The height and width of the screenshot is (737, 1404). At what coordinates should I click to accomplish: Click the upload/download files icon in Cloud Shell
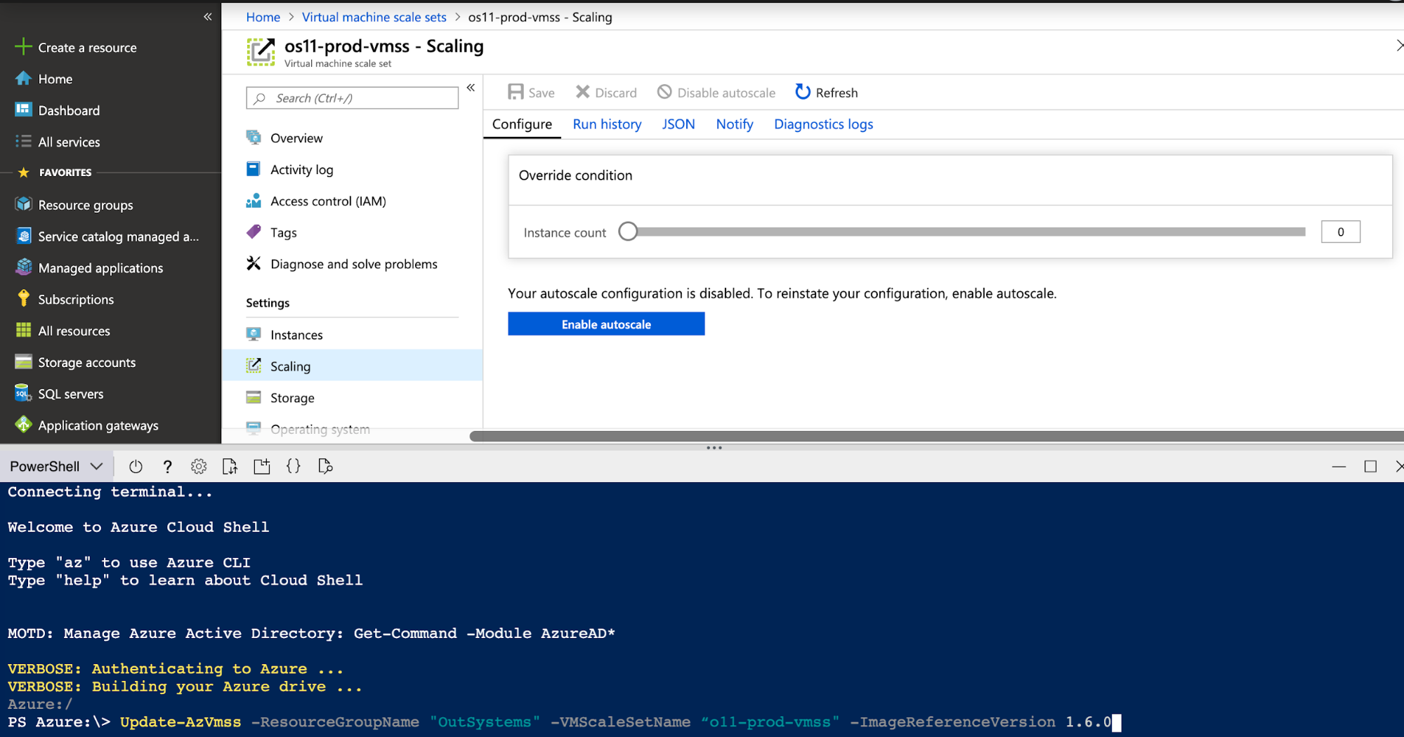[x=230, y=465]
